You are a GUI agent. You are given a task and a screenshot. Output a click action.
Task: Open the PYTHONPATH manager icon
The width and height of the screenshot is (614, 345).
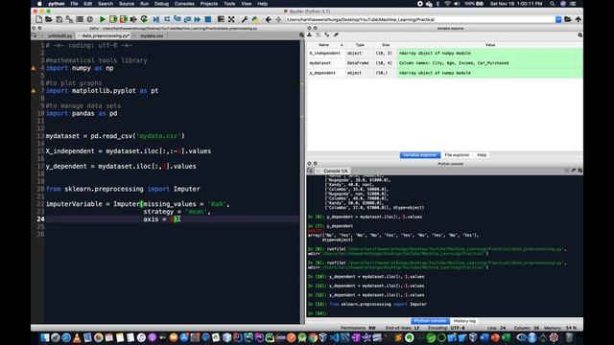pos(255,19)
